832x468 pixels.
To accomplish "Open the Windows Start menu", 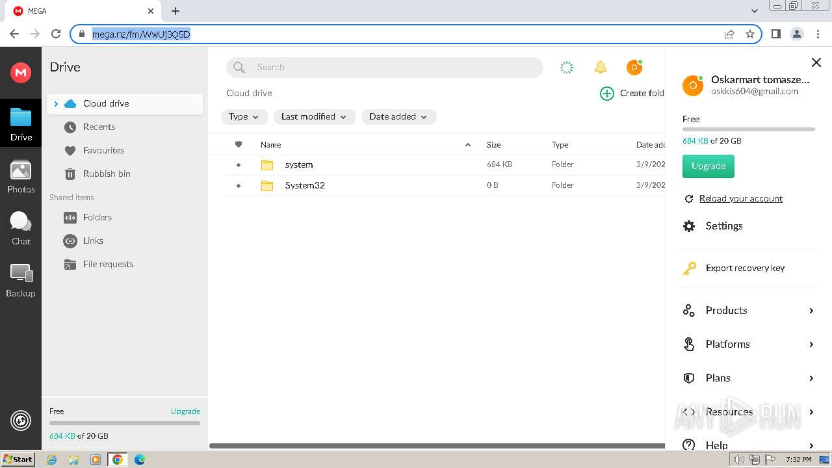I will click(18, 460).
